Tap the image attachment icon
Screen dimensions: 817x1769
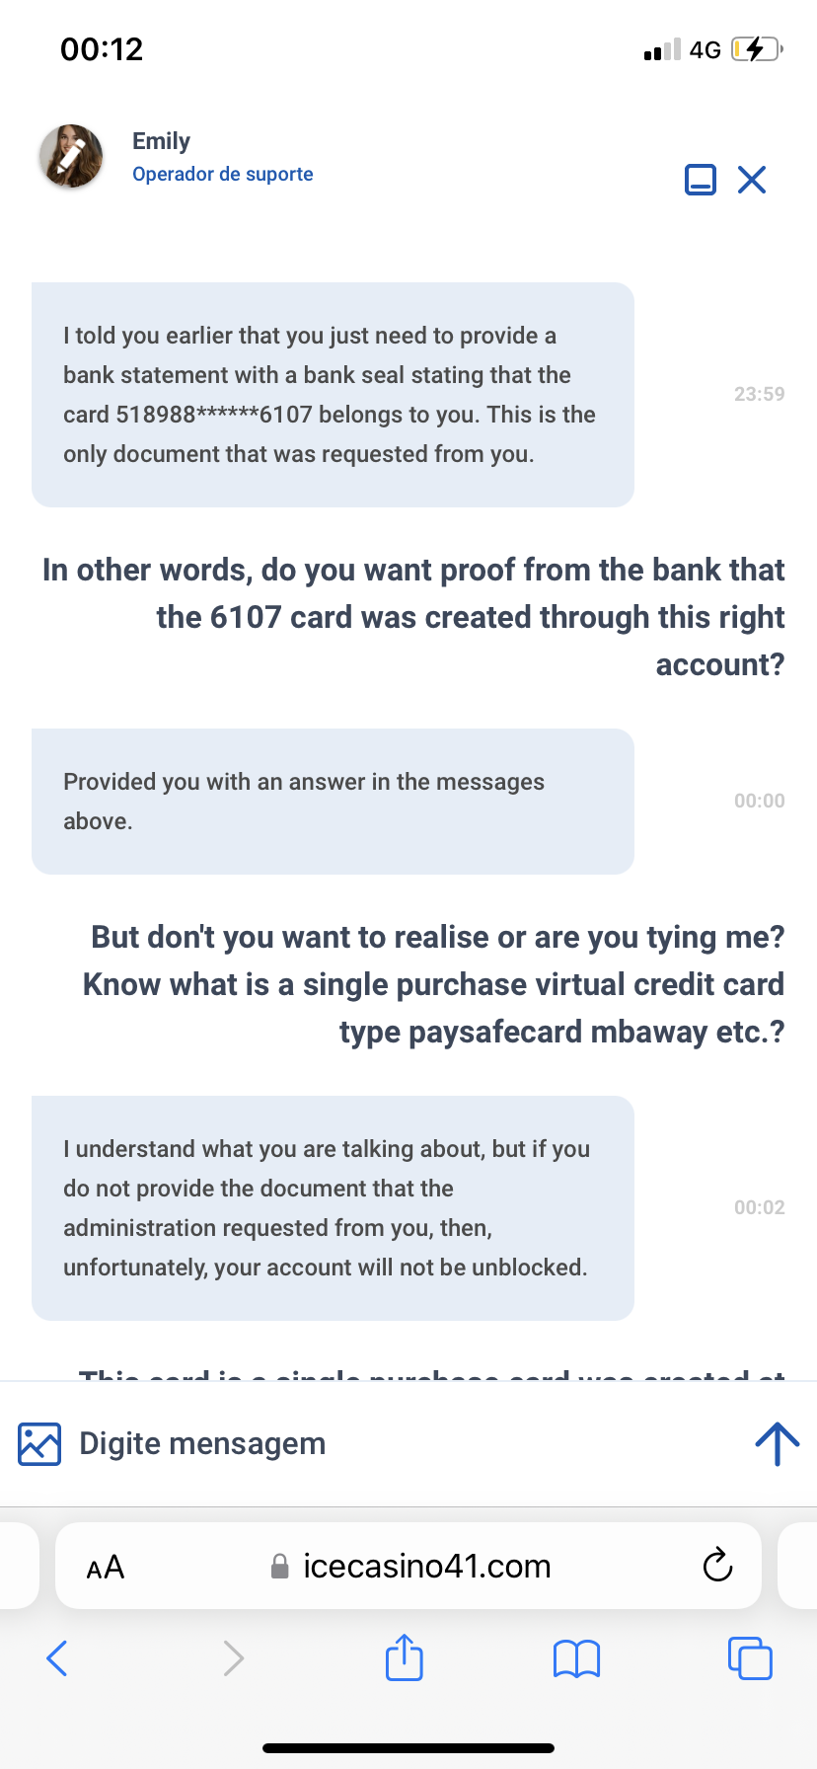coord(39,1444)
